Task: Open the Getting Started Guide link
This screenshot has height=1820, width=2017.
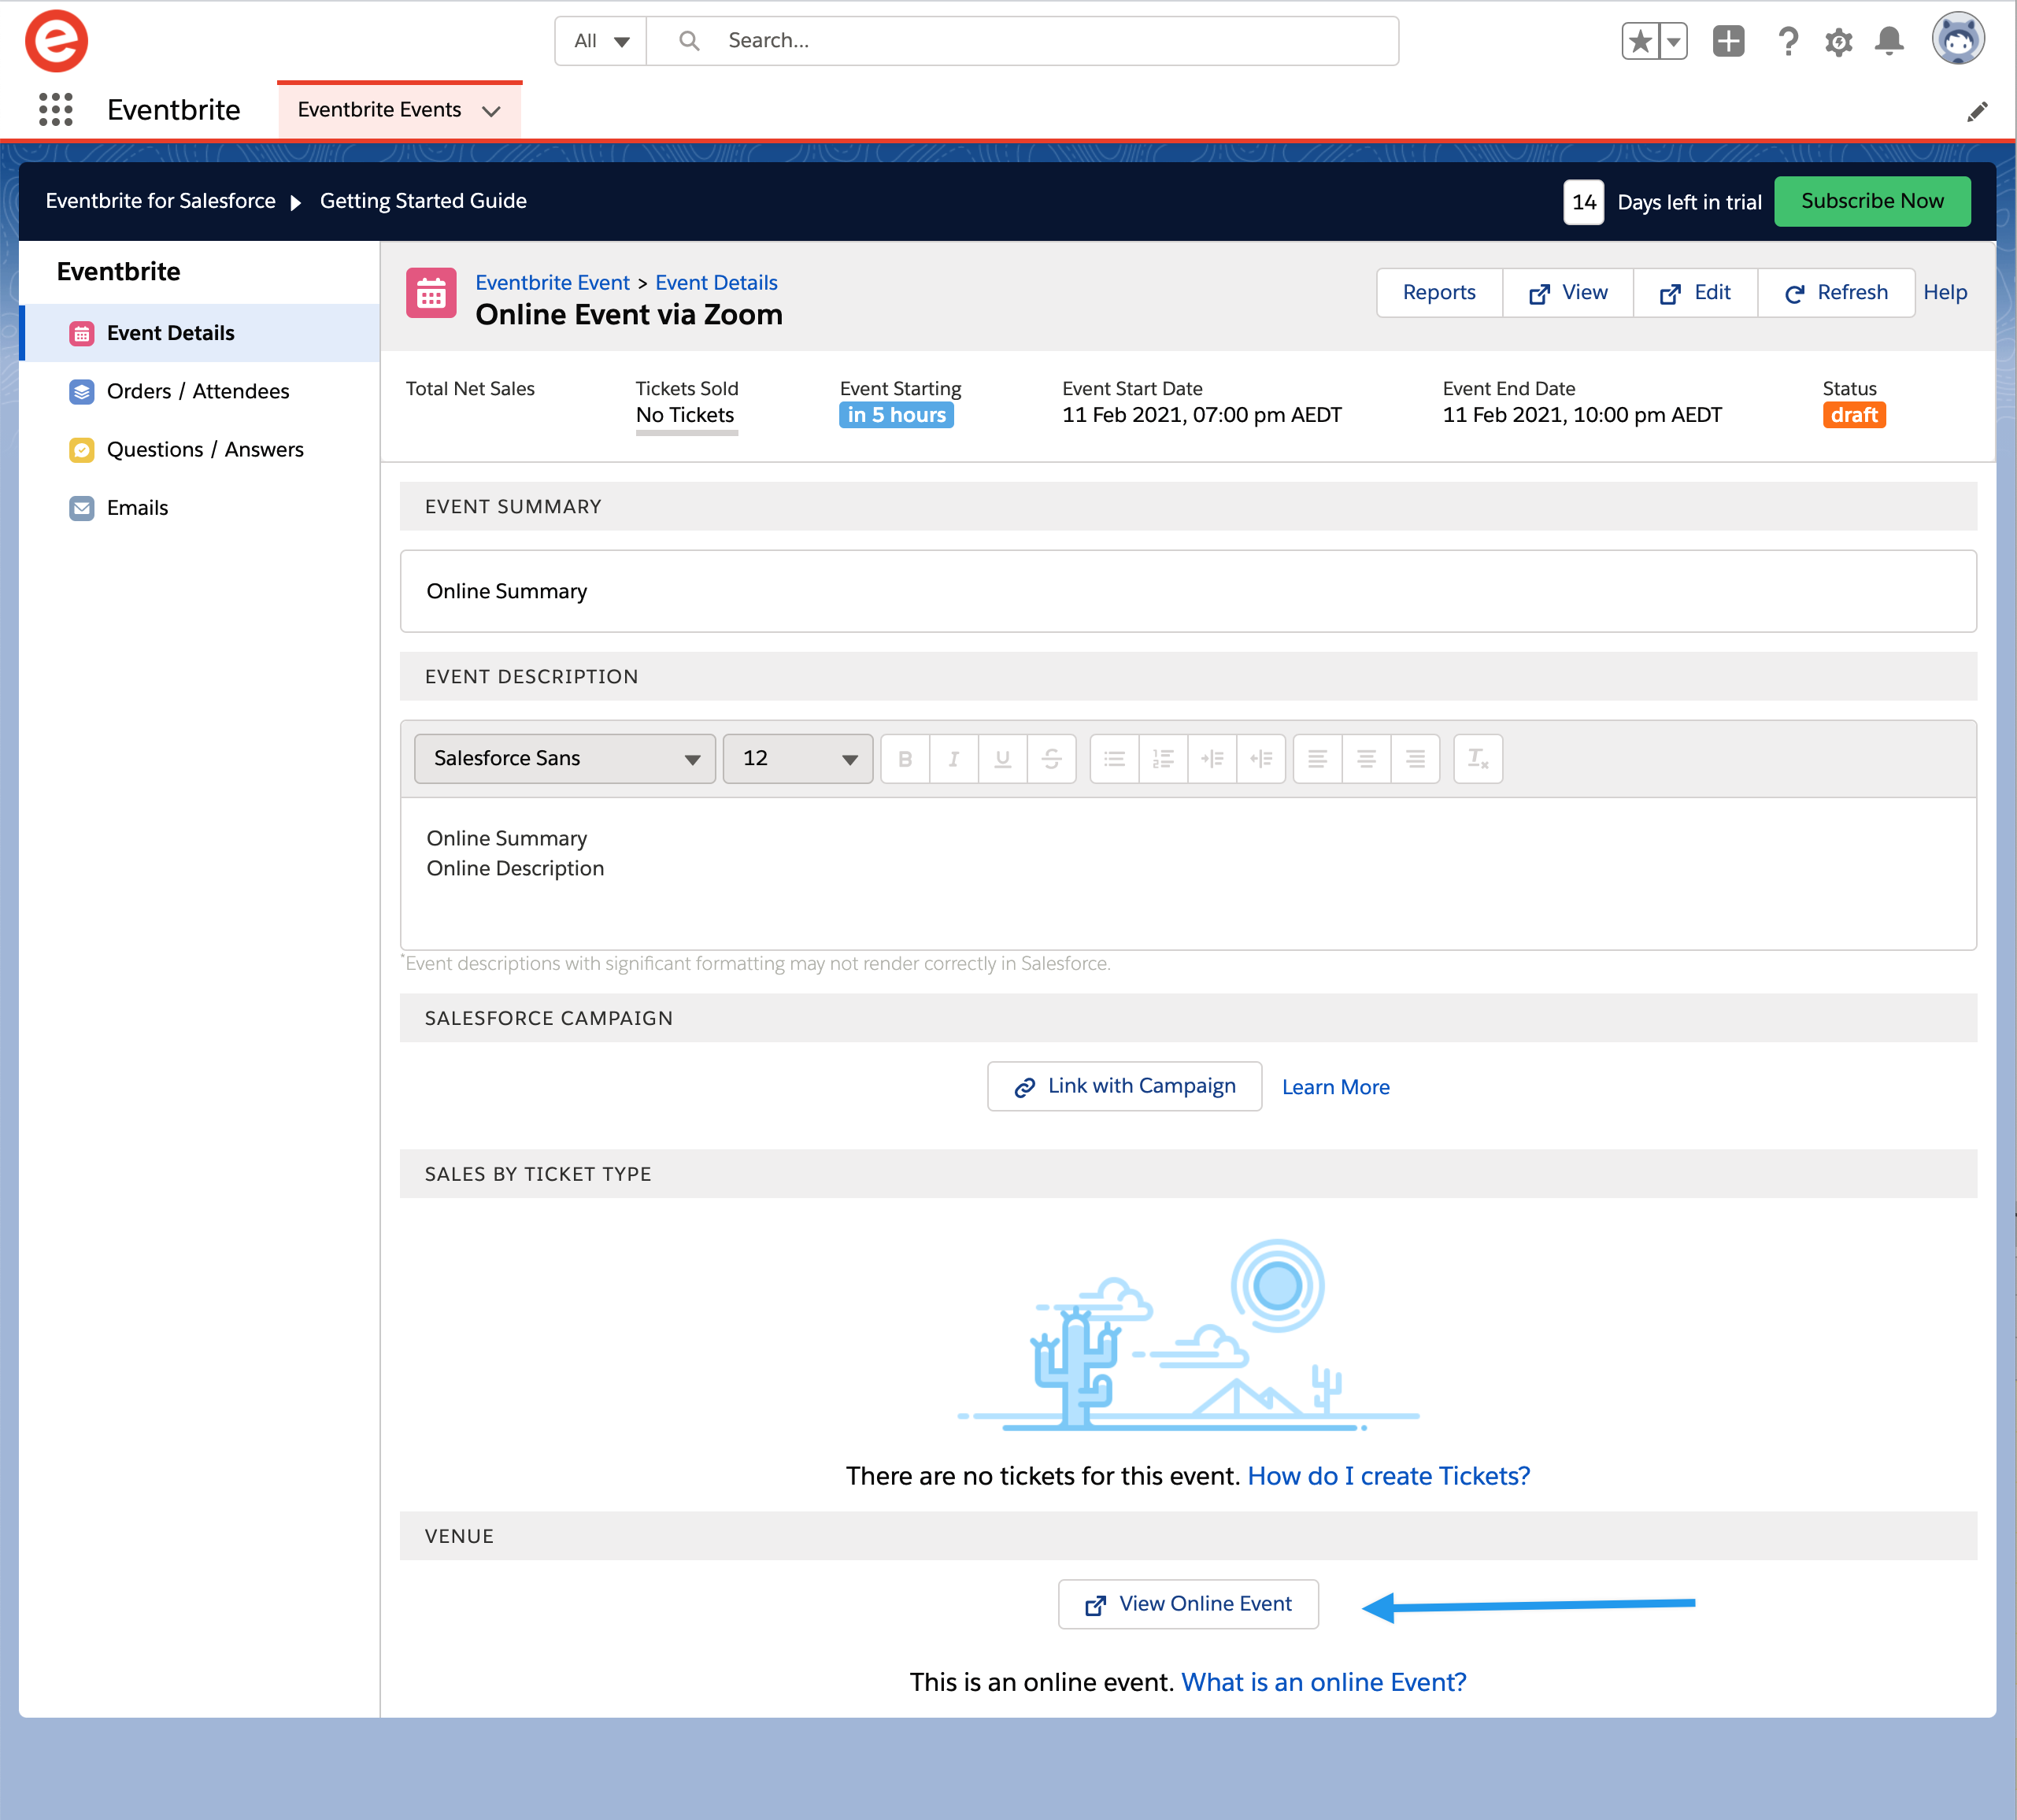Action: [423, 201]
